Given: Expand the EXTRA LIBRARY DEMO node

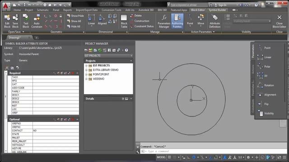Looking at the screenshot, I should click(86, 70).
